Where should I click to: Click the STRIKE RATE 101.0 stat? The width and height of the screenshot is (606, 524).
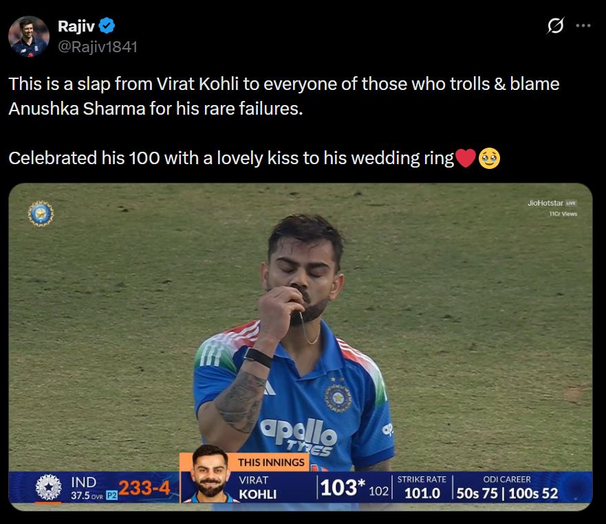click(x=422, y=488)
